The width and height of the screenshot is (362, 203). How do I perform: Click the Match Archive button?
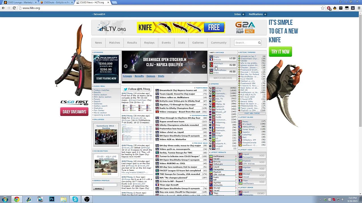click(x=223, y=78)
